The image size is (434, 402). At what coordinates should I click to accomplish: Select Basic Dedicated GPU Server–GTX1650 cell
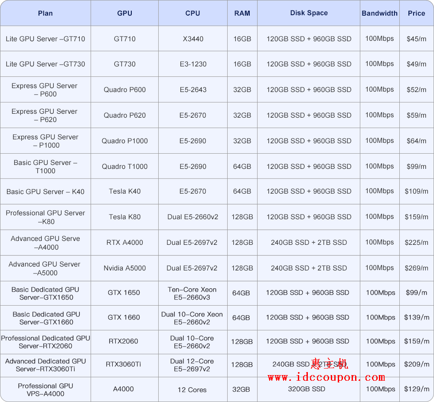[46, 293]
